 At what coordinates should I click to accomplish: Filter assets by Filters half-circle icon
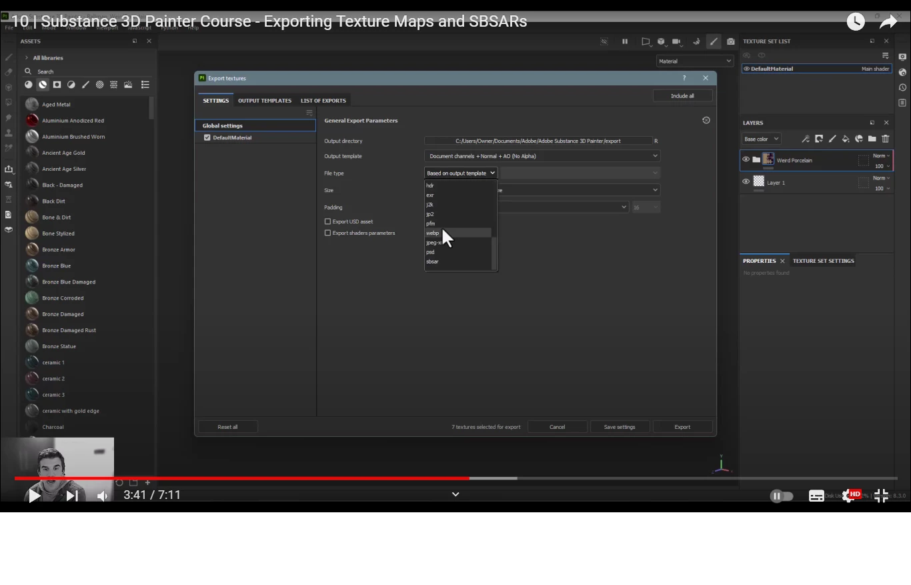pos(71,85)
